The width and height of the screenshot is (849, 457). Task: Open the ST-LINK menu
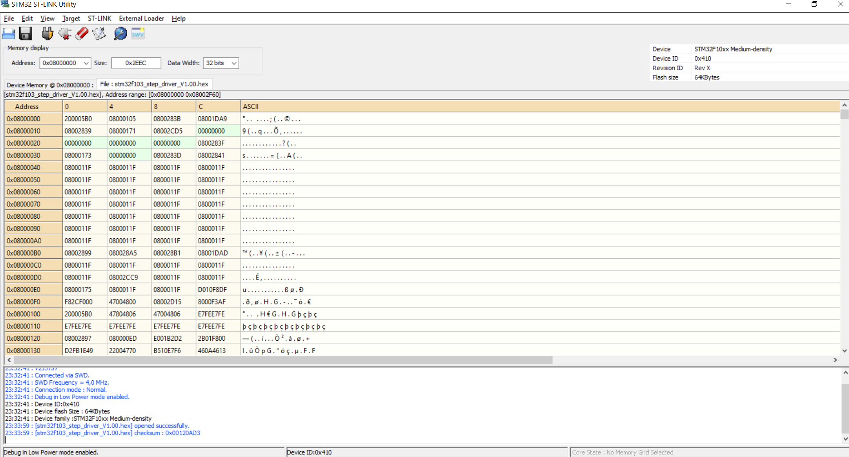(x=100, y=19)
